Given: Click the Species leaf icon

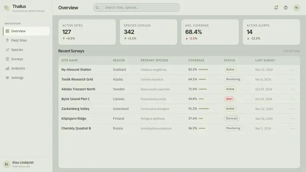Looking at the screenshot, I should coord(7,50).
